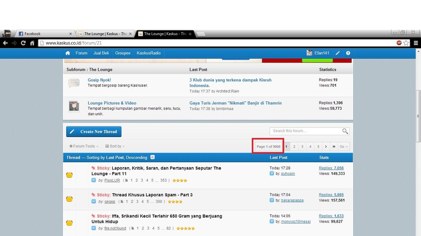
Task: Expand preview arrow beside geqep
Action: pyautogui.click(x=94, y=201)
